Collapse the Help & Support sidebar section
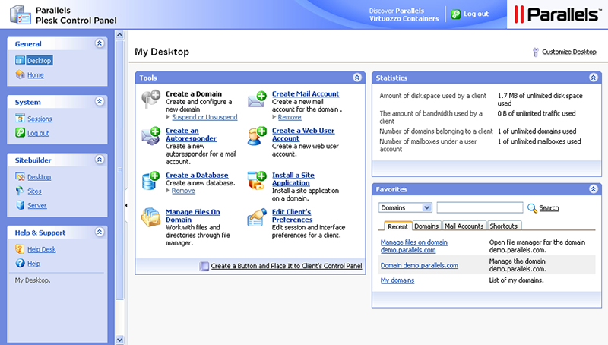 pyautogui.click(x=100, y=232)
